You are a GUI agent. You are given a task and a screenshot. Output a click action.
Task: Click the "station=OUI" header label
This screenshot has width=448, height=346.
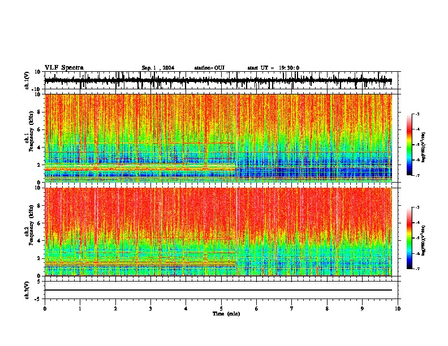pyautogui.click(x=209, y=68)
